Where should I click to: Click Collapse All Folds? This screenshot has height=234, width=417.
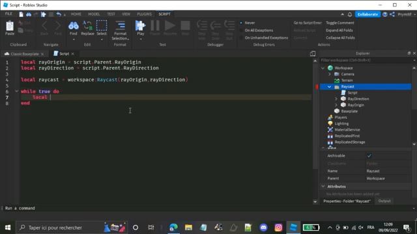[340, 38]
